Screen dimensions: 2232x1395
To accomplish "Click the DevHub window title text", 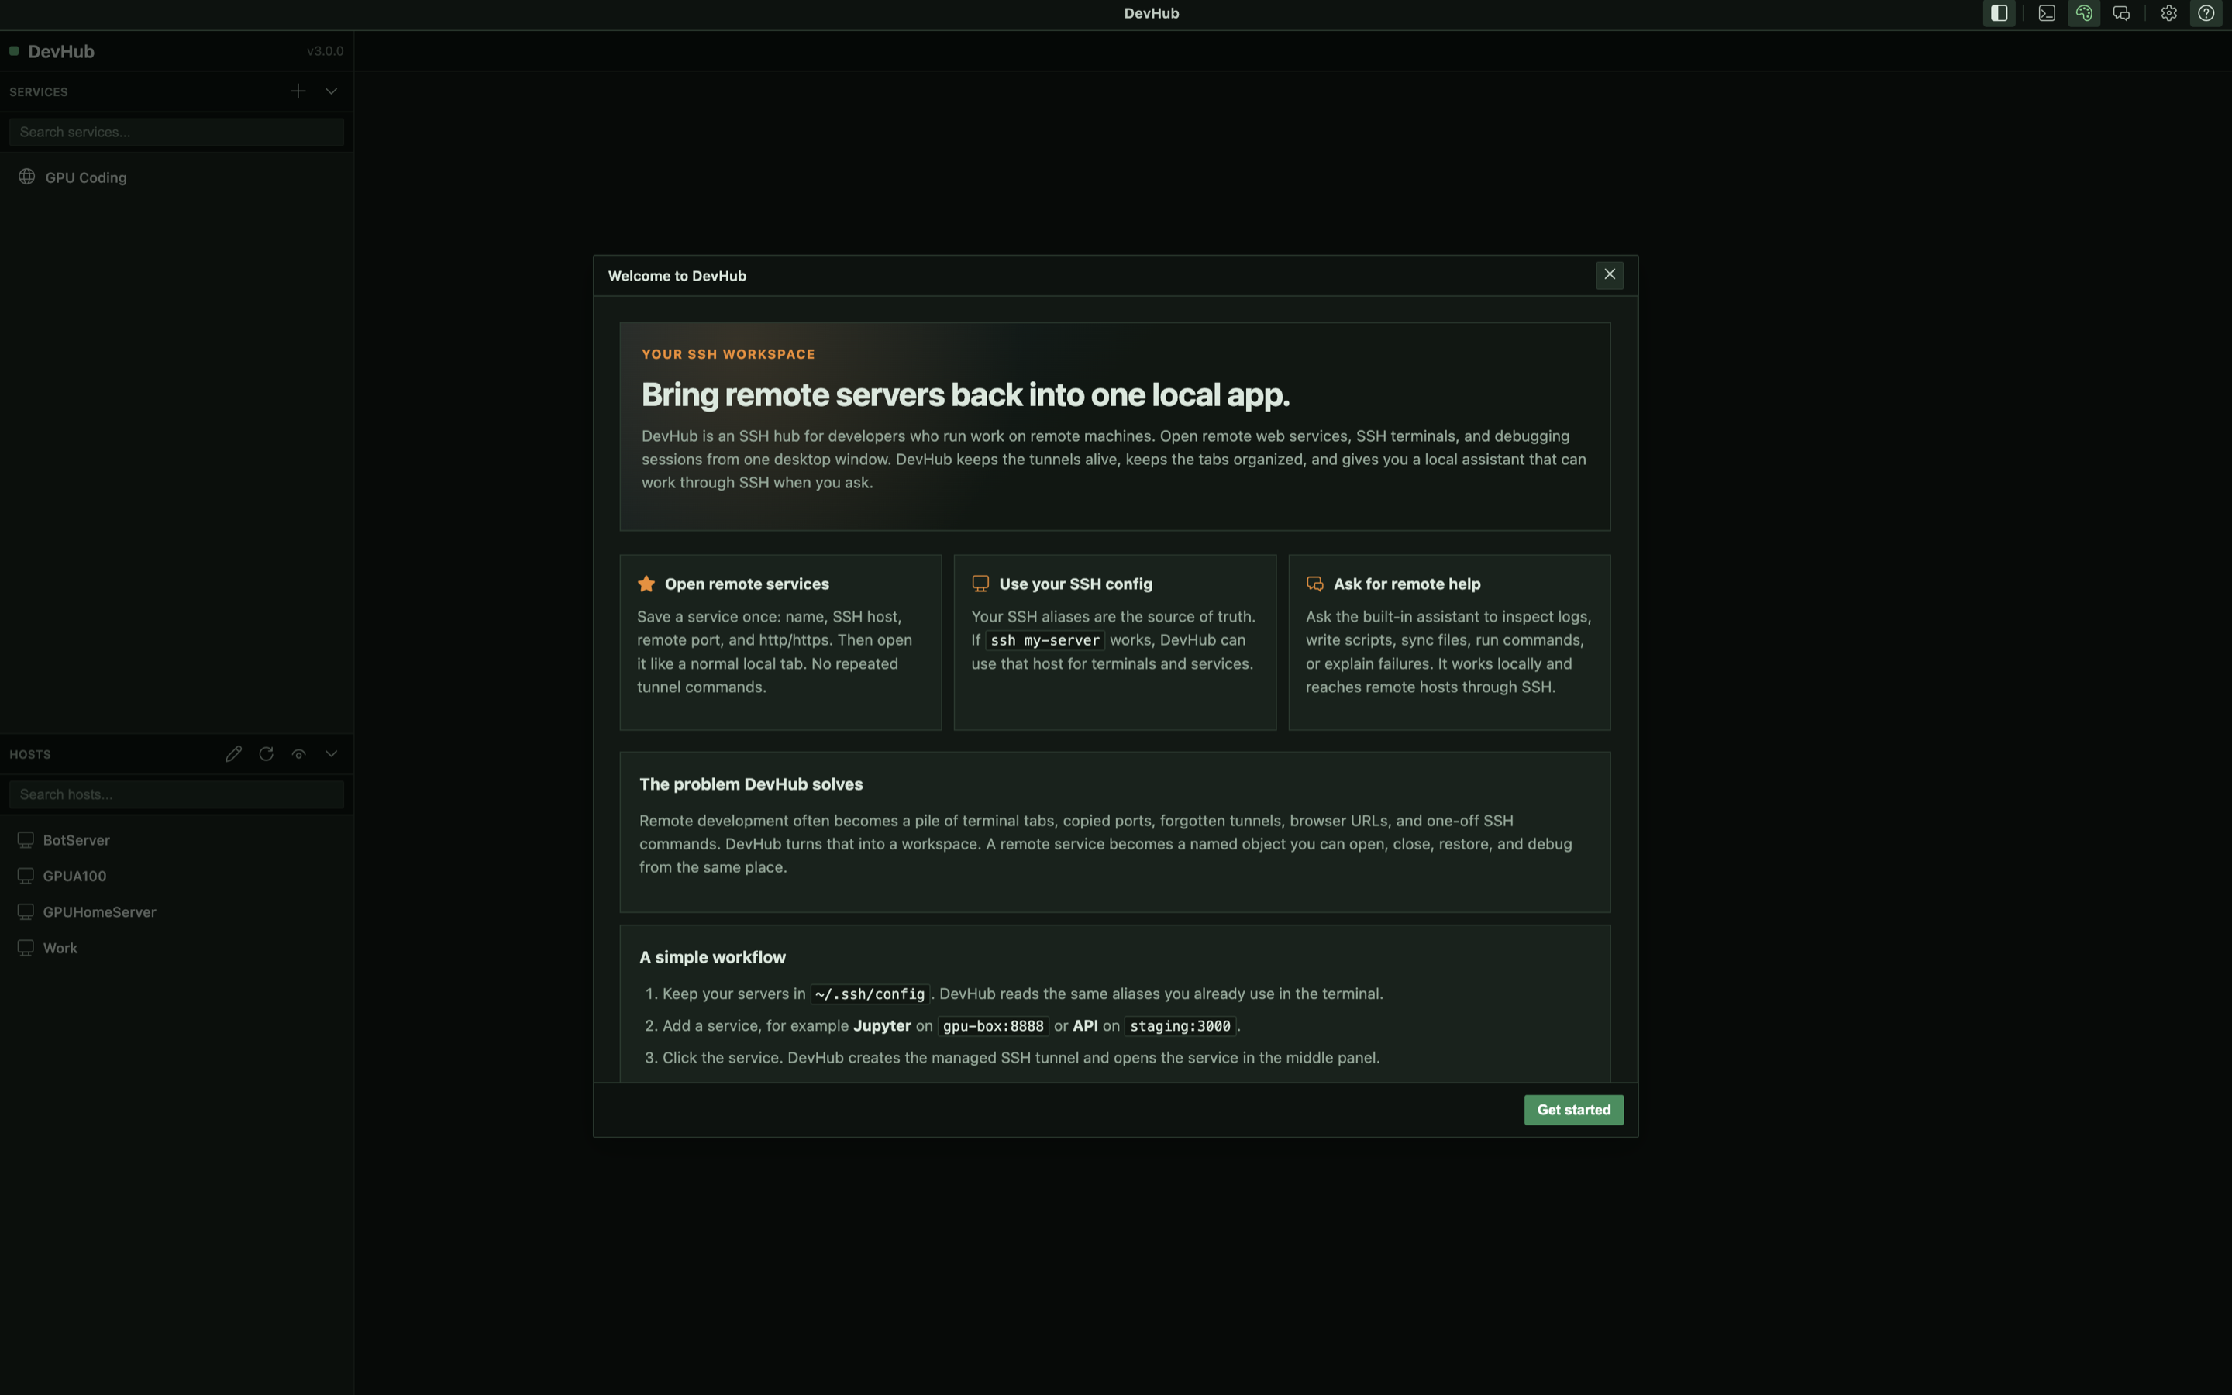I will coord(1151,13).
